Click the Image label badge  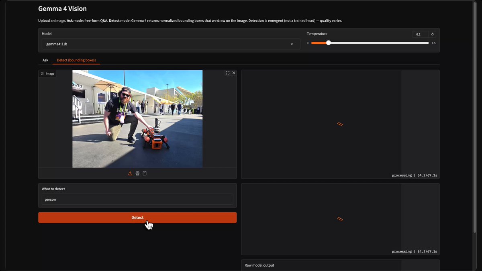(x=47, y=73)
